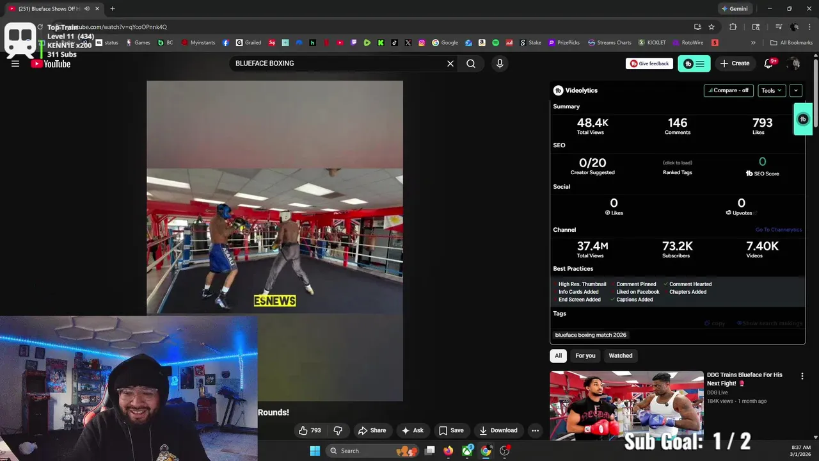The width and height of the screenshot is (819, 461).
Task: Follow the Go To Channelytics link
Action: (x=778, y=230)
